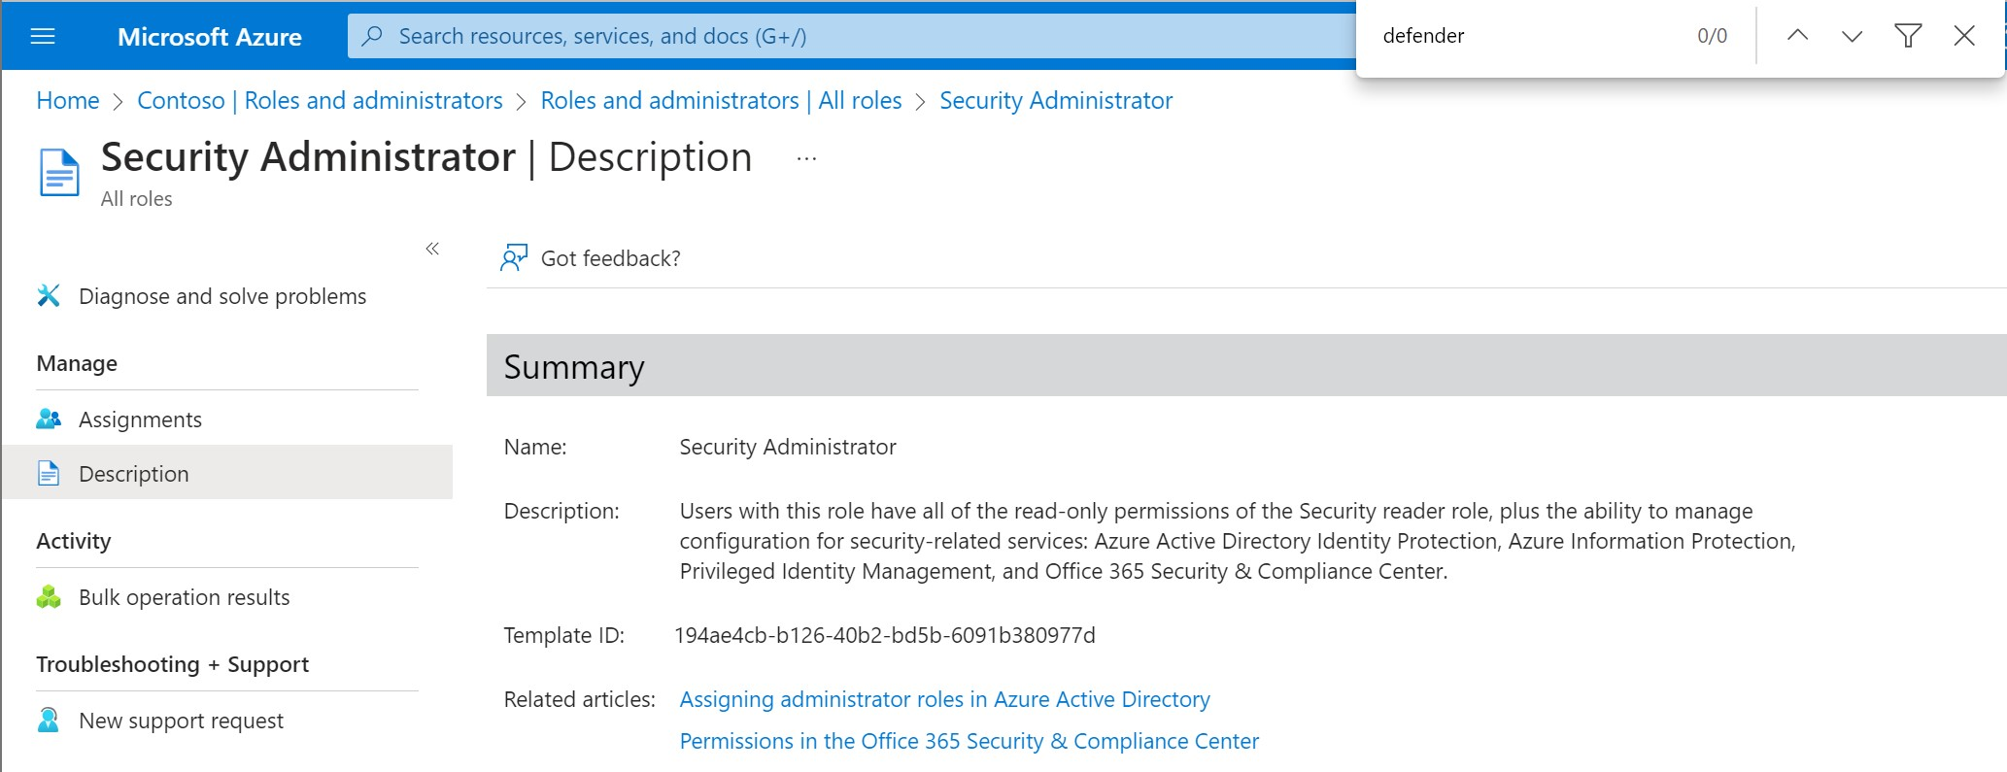Open find filter options funnel icon
The height and width of the screenshot is (772, 2007).
point(1908,36)
